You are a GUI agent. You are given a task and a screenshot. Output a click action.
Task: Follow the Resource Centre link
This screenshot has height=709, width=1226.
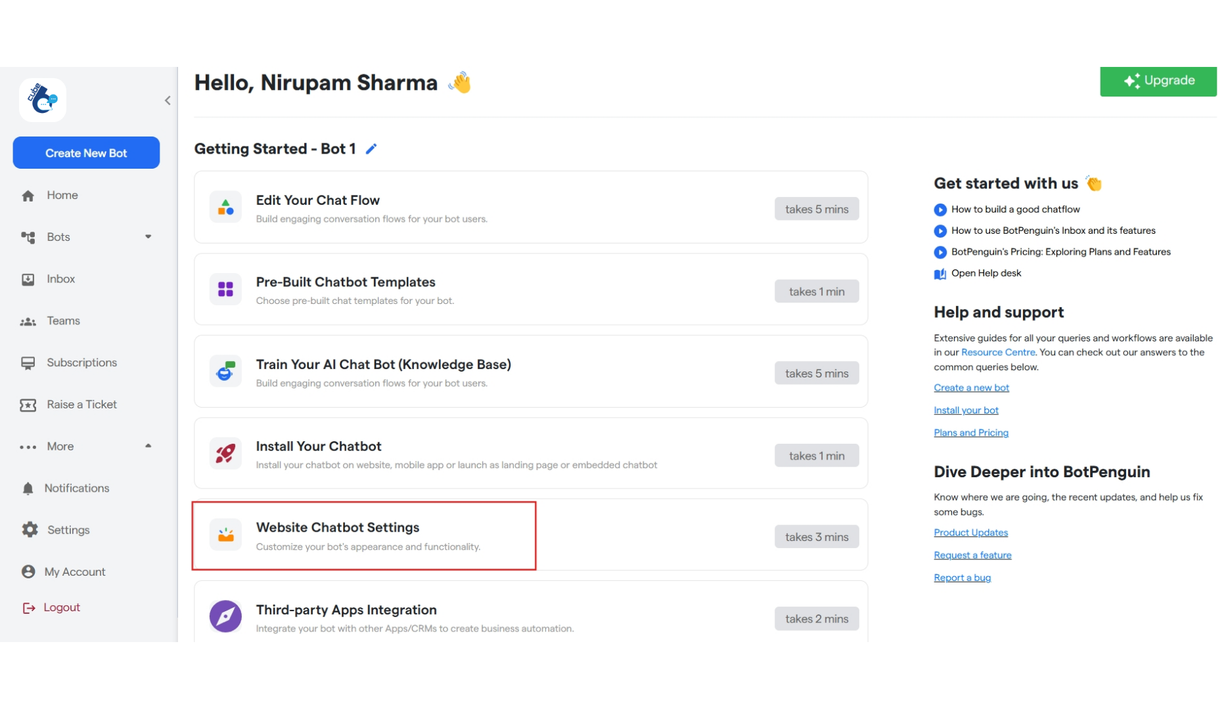click(x=998, y=353)
